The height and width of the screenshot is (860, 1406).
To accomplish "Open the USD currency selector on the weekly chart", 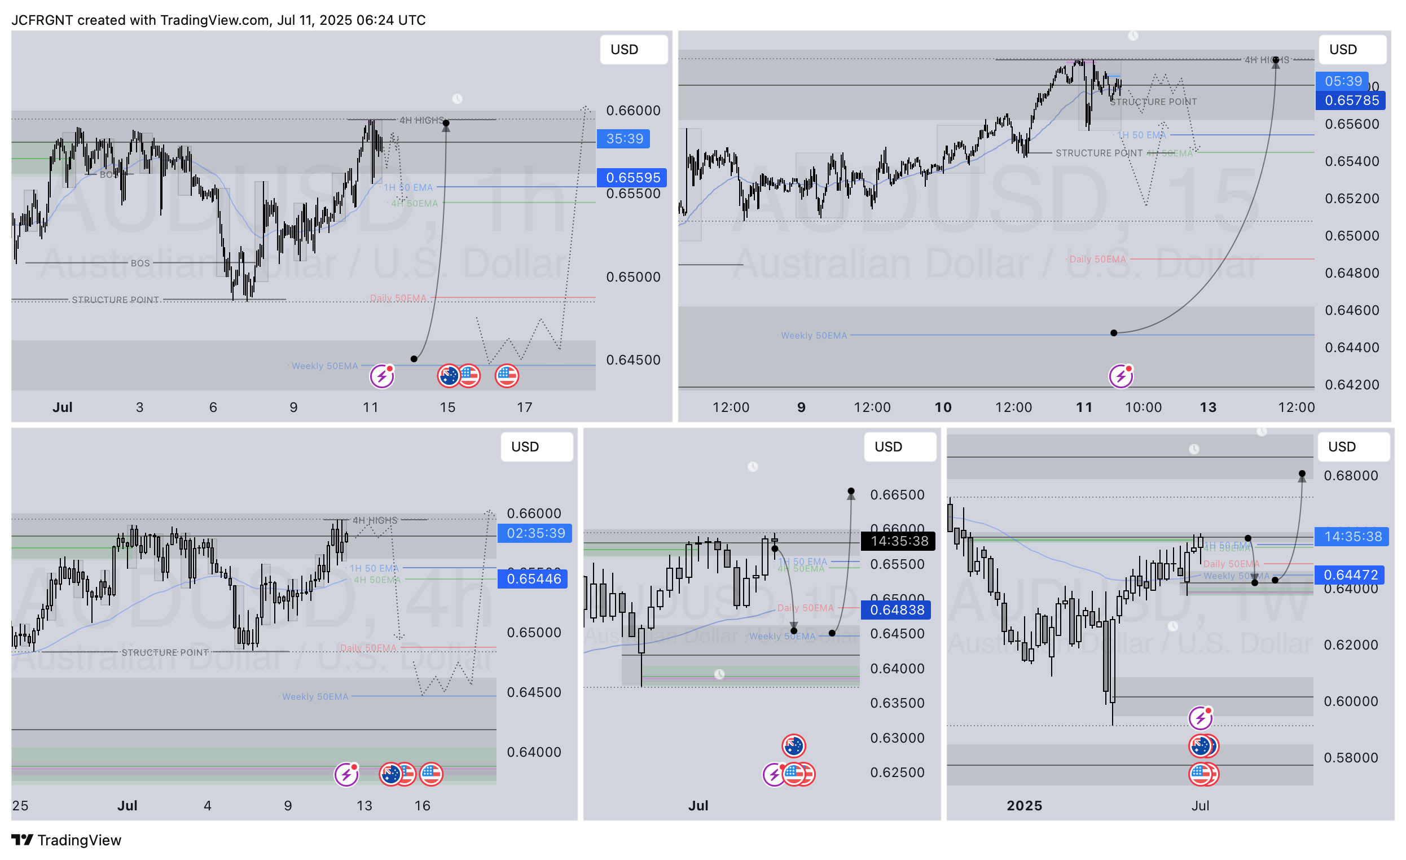I will [1353, 447].
